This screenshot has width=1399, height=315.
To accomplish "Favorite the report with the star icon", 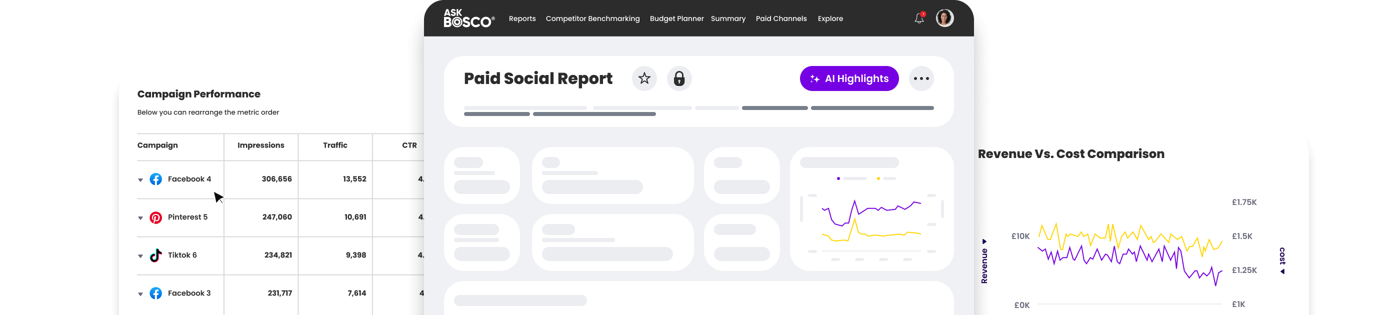I will 644,79.
